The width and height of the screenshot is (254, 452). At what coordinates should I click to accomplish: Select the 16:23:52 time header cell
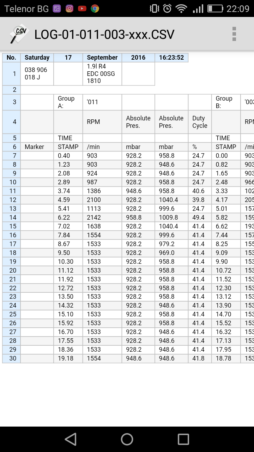[171, 58]
